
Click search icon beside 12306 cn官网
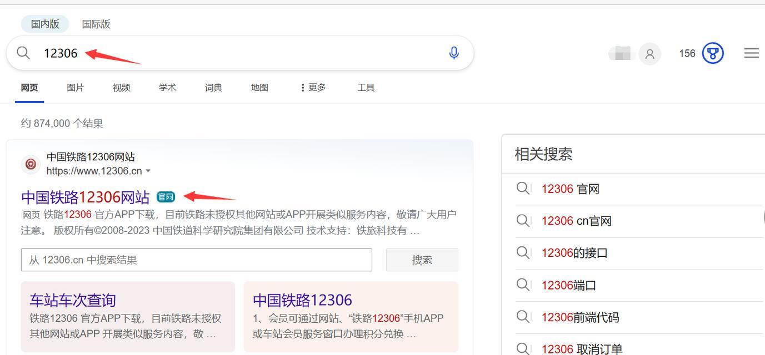523,221
